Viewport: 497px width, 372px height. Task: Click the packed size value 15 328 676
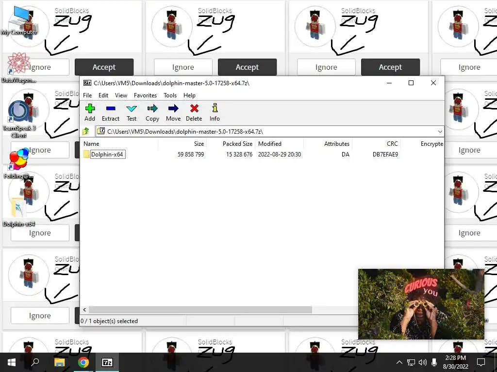tap(239, 155)
